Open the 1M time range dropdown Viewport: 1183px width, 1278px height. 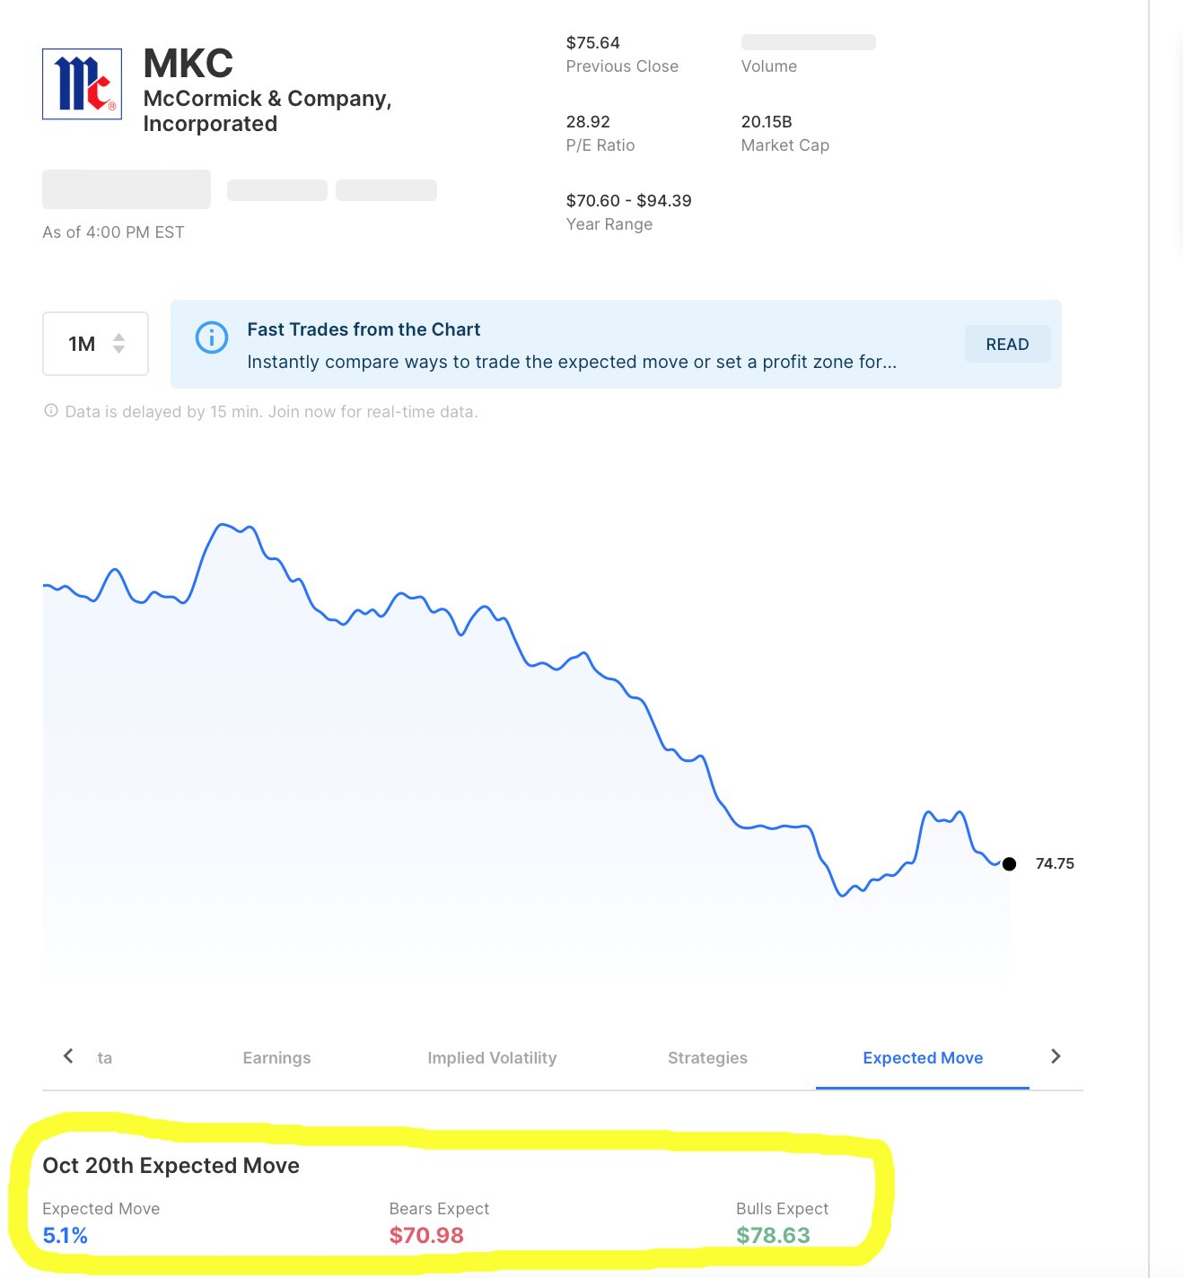(95, 344)
